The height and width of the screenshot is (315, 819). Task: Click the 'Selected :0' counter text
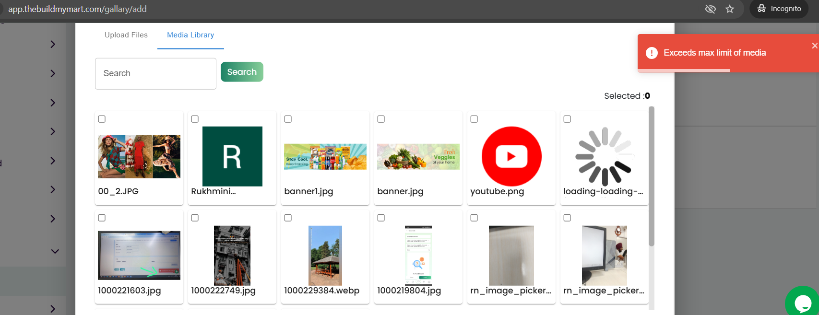tap(627, 96)
